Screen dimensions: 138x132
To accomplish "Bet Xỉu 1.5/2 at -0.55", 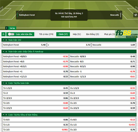I will (102, 88).
